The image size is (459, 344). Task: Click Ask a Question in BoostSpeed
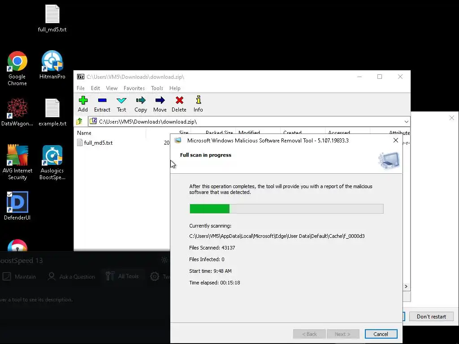pos(71,276)
